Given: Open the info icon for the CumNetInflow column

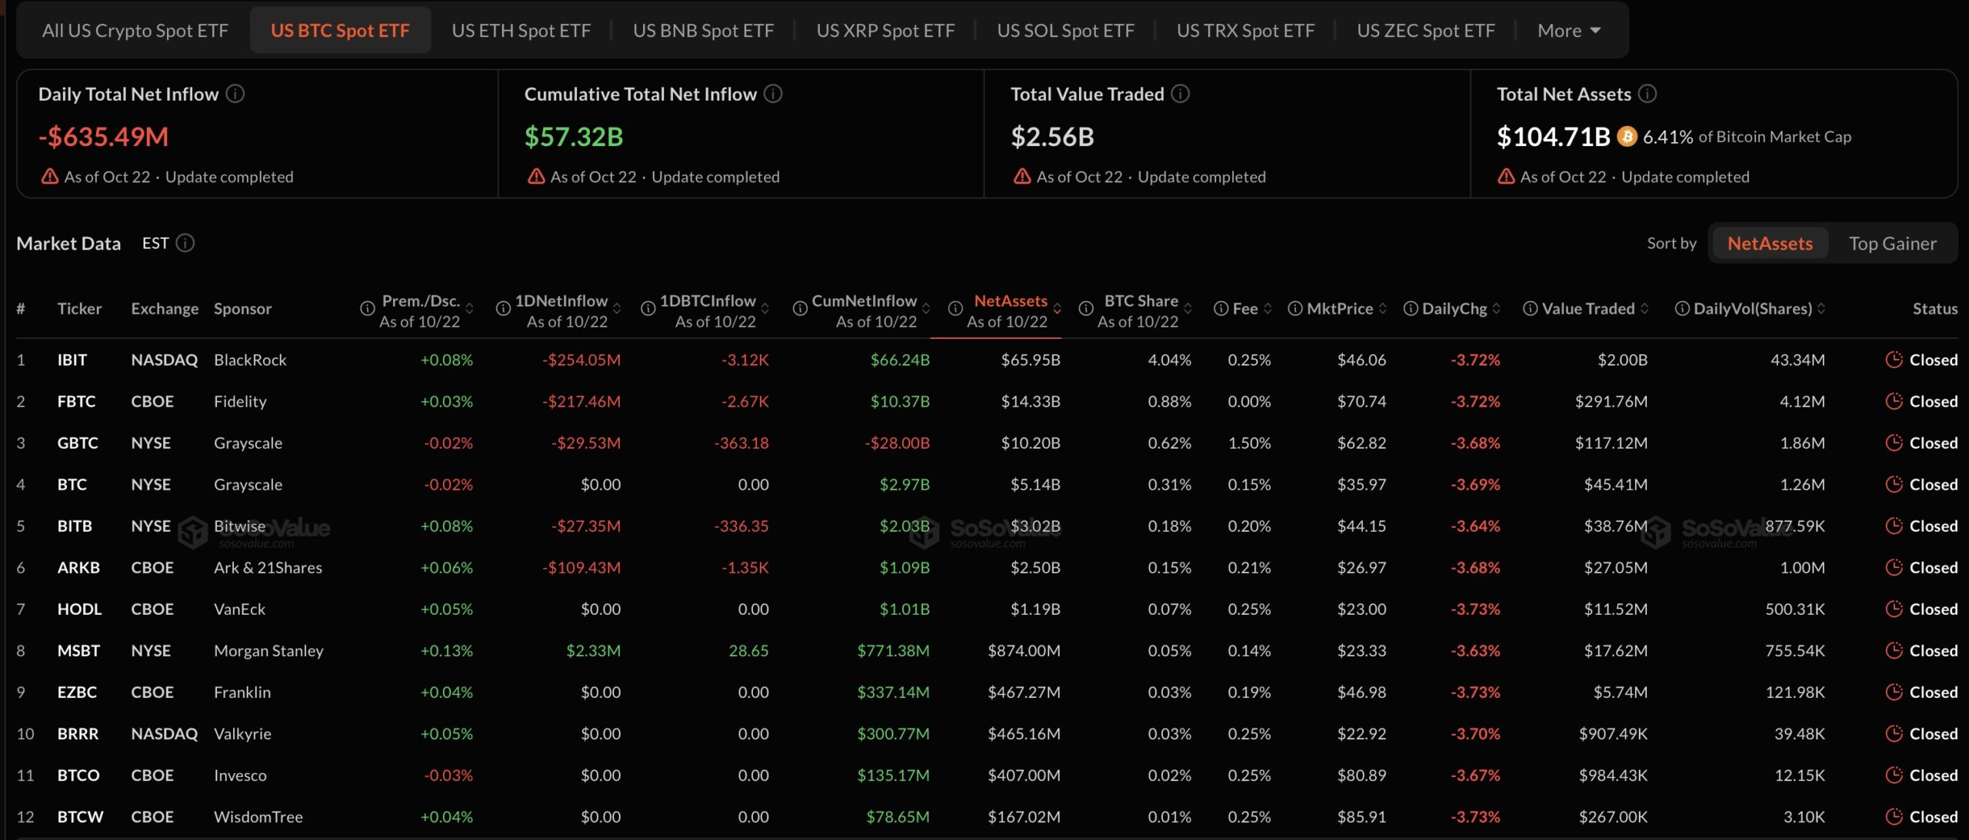Looking at the screenshot, I should [800, 308].
